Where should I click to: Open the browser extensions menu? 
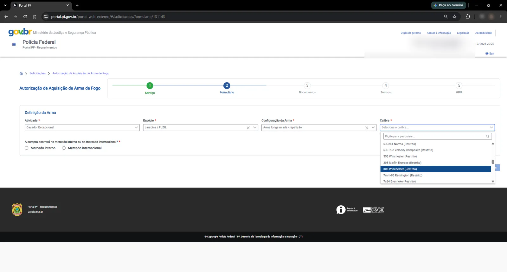coord(468,16)
